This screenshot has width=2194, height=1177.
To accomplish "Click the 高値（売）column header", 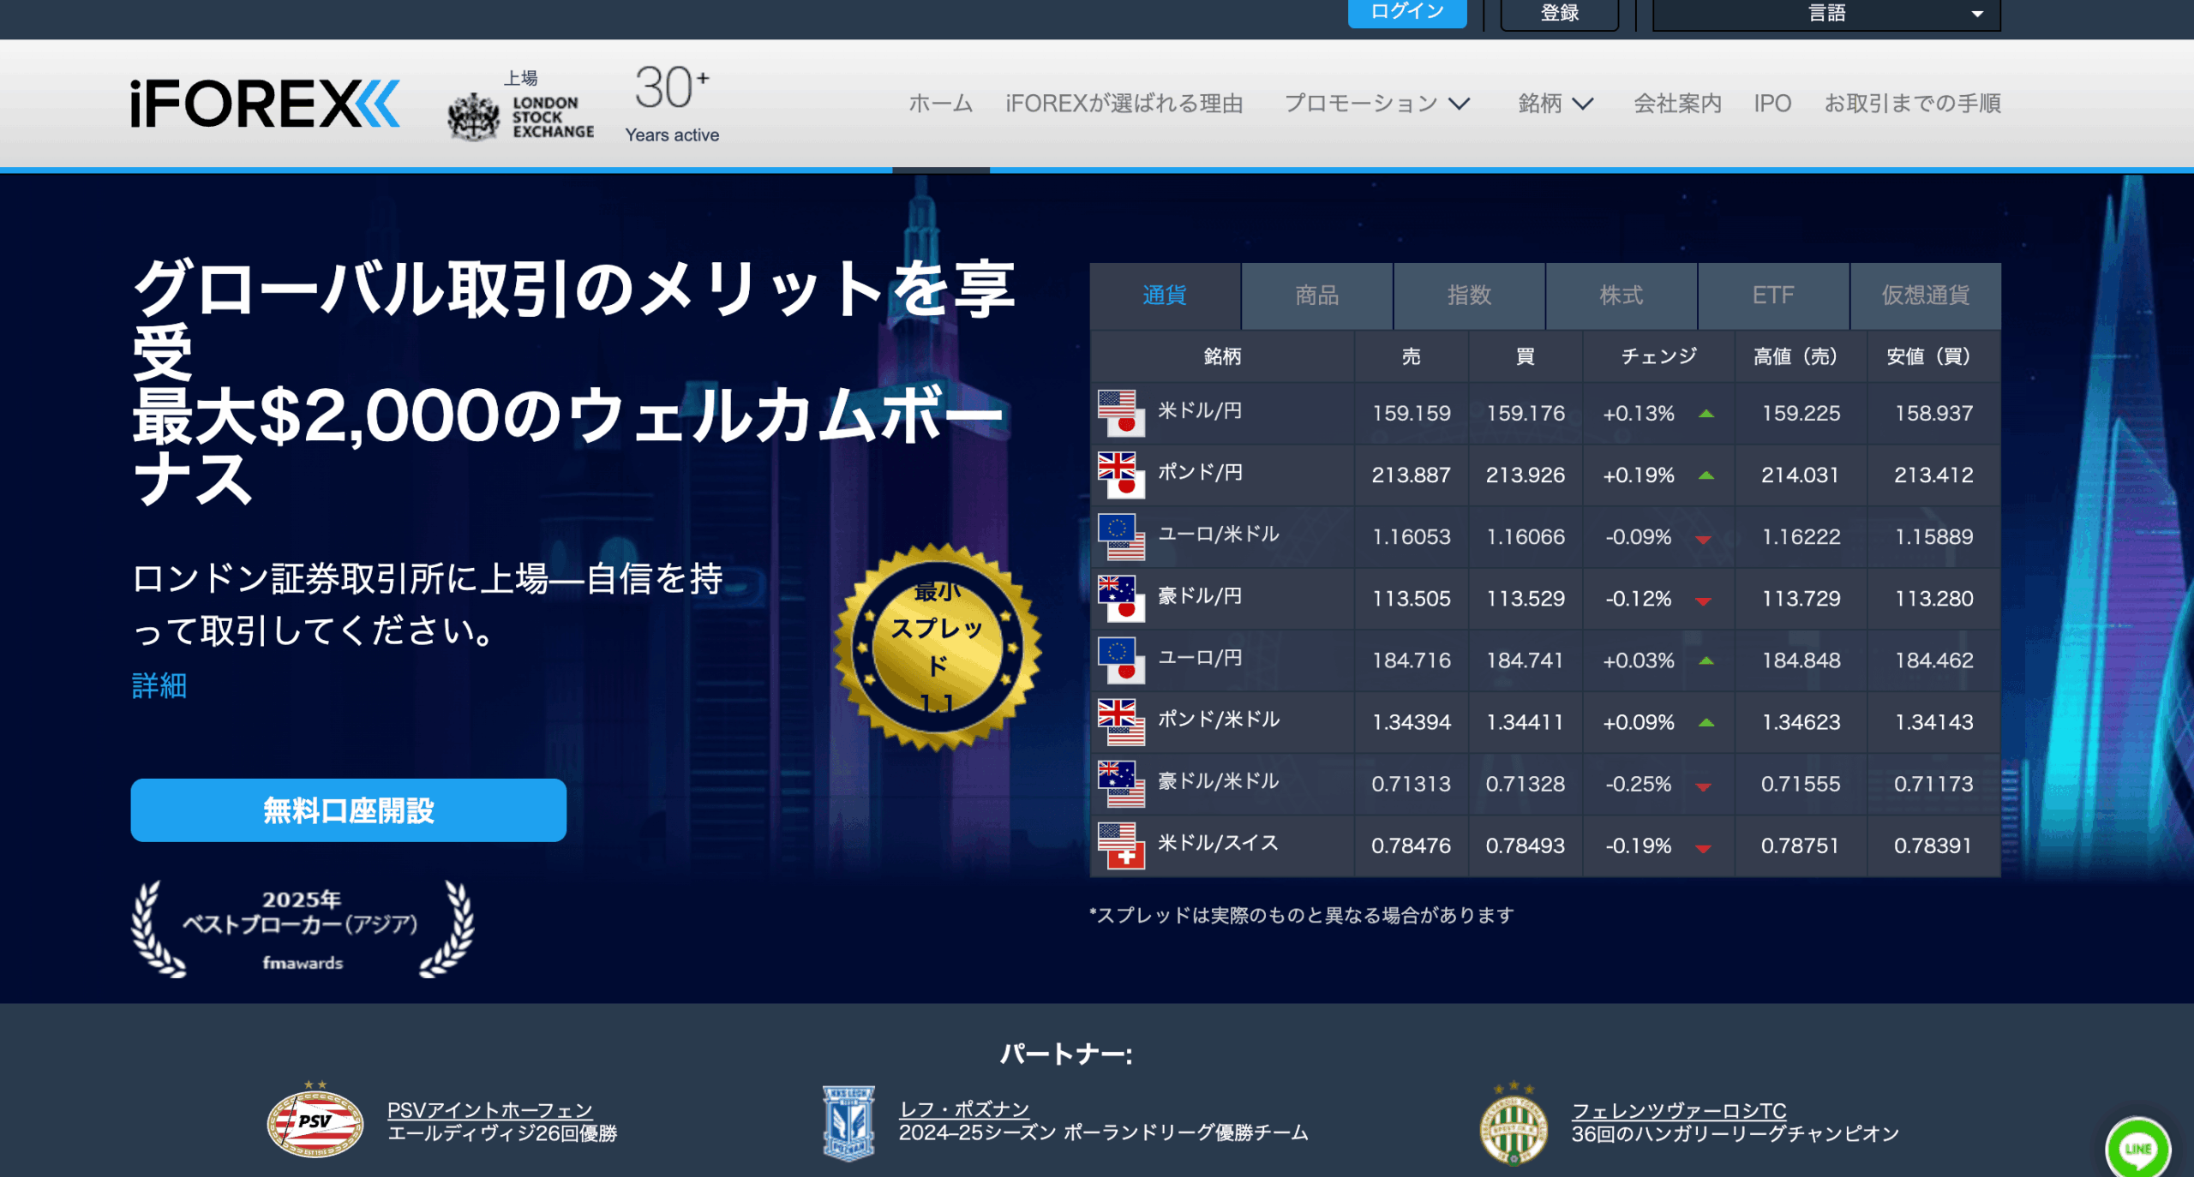I will [x=1801, y=356].
